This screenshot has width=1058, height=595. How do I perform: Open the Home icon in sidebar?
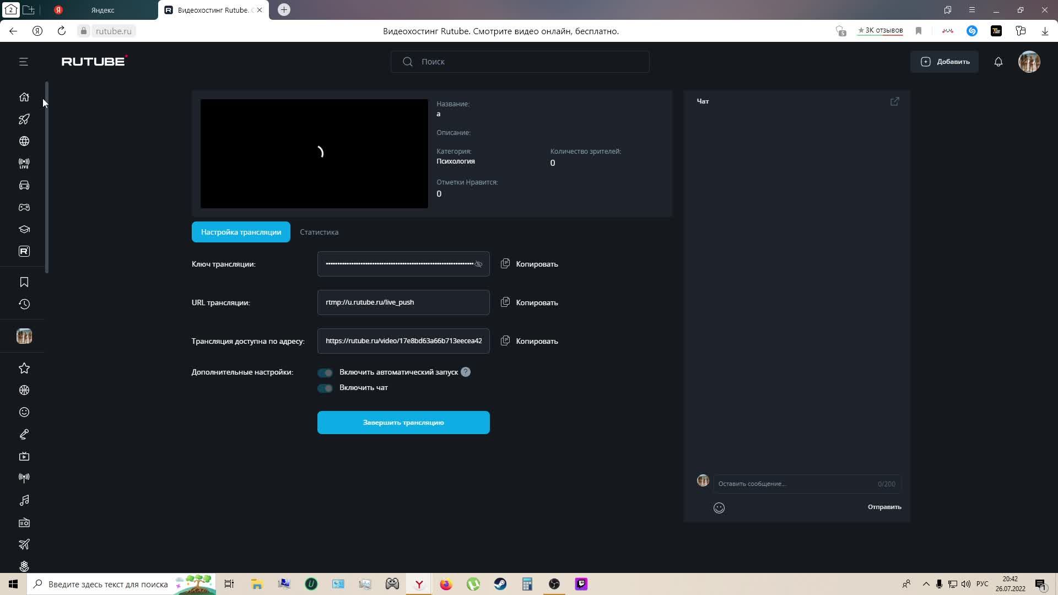tap(24, 97)
